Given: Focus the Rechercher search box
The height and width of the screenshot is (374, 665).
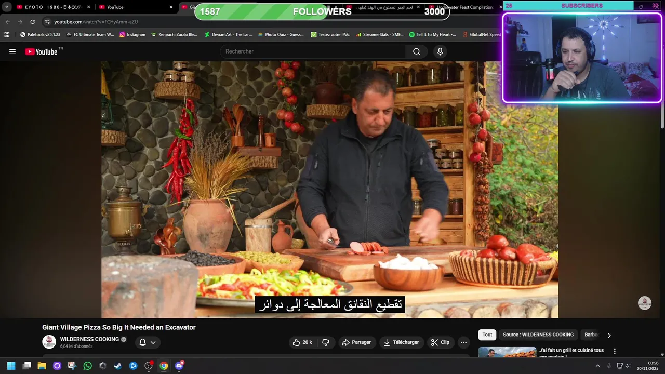Looking at the screenshot, I should [x=313, y=51].
